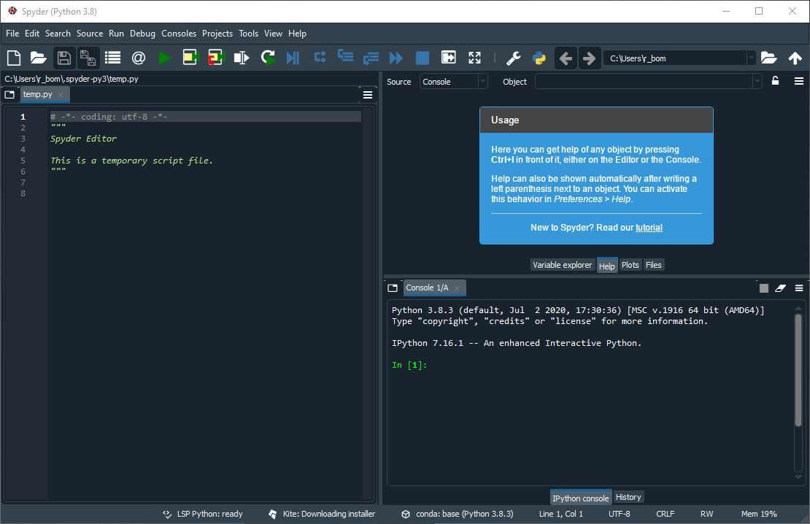Image resolution: width=810 pixels, height=524 pixels.
Task: Re-run the last script
Action: coord(268,58)
